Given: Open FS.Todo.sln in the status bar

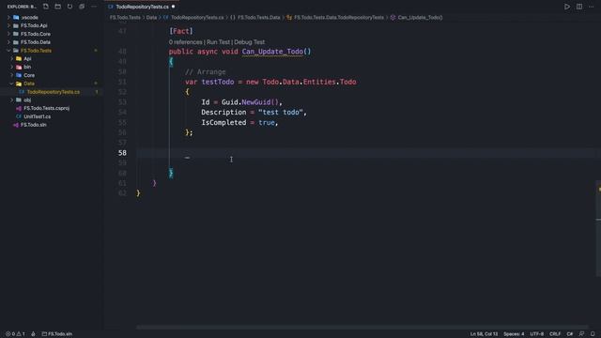Looking at the screenshot, I should [56, 334].
